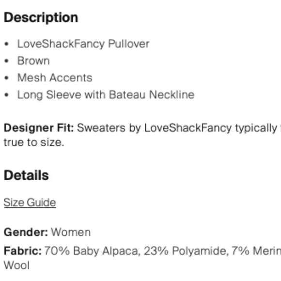Click bullet dot beside LoveShackFancy Pullover

coord(6,44)
